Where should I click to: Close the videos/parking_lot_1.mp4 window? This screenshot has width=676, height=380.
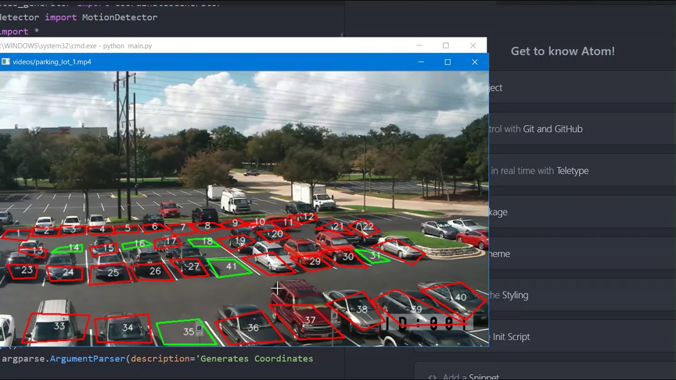coord(475,62)
